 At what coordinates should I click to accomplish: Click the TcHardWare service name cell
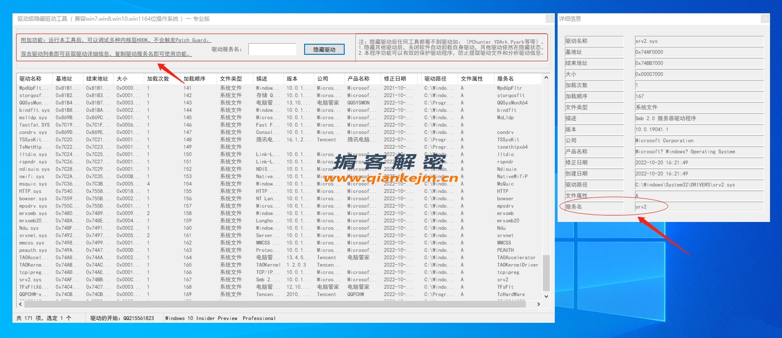tap(511, 294)
